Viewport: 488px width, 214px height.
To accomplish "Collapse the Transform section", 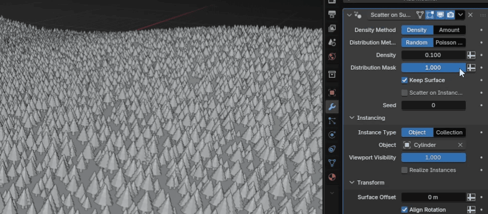I will point(352,182).
